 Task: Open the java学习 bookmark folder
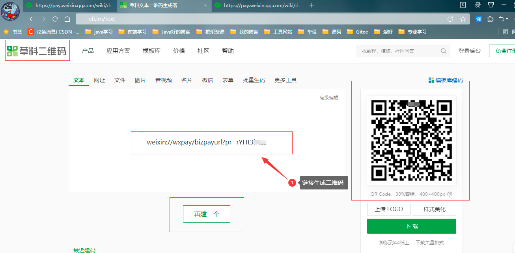tap(99, 32)
